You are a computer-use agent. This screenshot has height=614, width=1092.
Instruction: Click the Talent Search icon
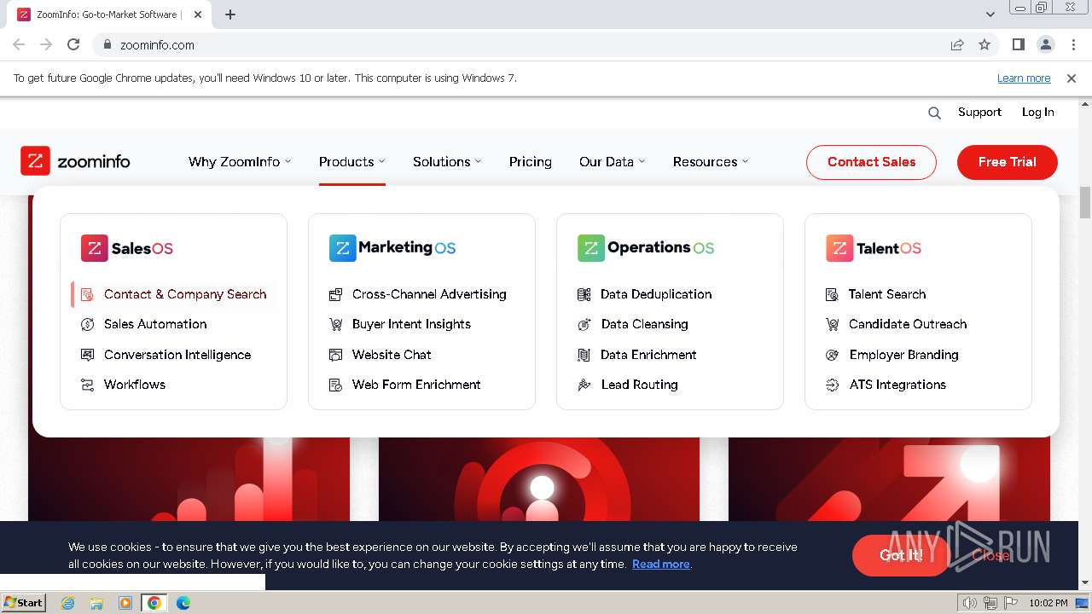point(832,294)
